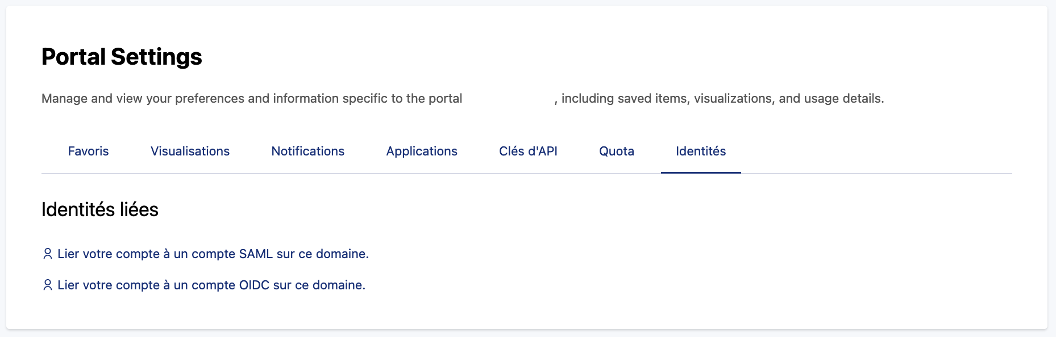Click the Portal Settings page title
Image resolution: width=1056 pixels, height=337 pixels.
[122, 57]
